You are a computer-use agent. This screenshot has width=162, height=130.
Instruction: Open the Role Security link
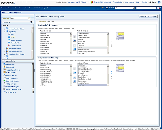10,67
